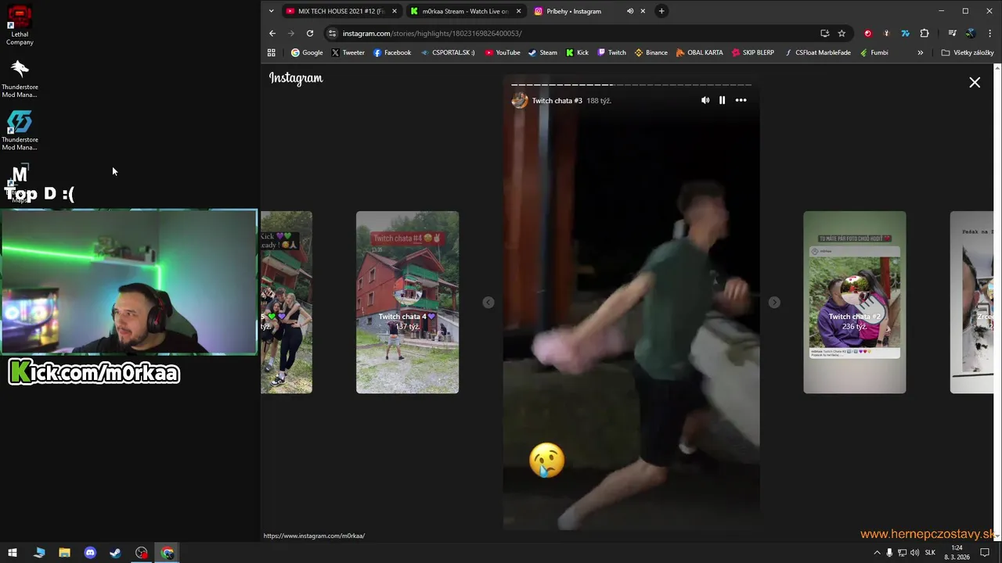Go back to previous page
Image resolution: width=1002 pixels, height=563 pixels.
click(272, 33)
